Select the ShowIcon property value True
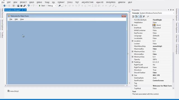The image size is (179, 100). point(154,70)
